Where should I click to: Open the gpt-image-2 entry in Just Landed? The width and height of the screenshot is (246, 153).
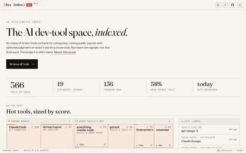(209, 129)
